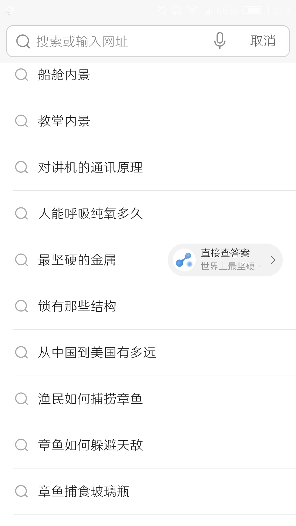Open suggestion 章鱼捕食玻璃瓶
296x526 pixels.
84,491
